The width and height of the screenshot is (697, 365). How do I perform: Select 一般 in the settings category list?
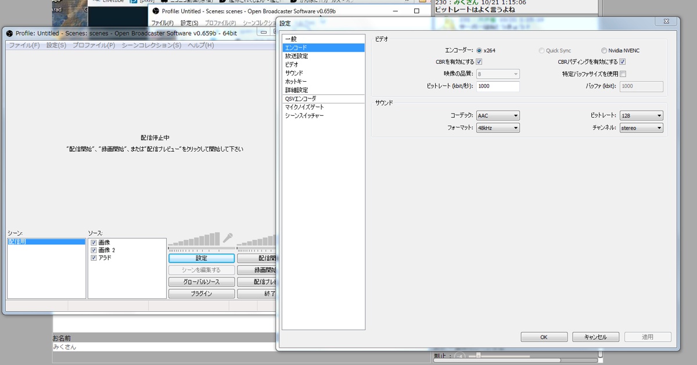click(324, 39)
